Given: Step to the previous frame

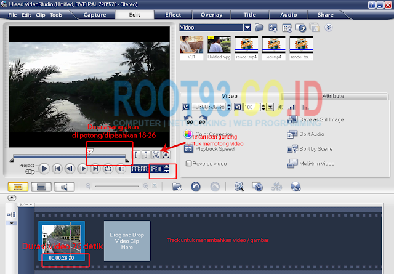Looking at the screenshot, I should pos(70,169).
